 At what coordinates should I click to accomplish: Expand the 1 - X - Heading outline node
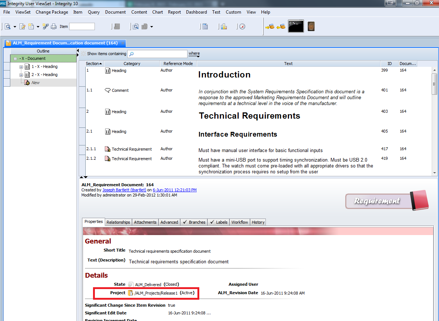[21, 67]
